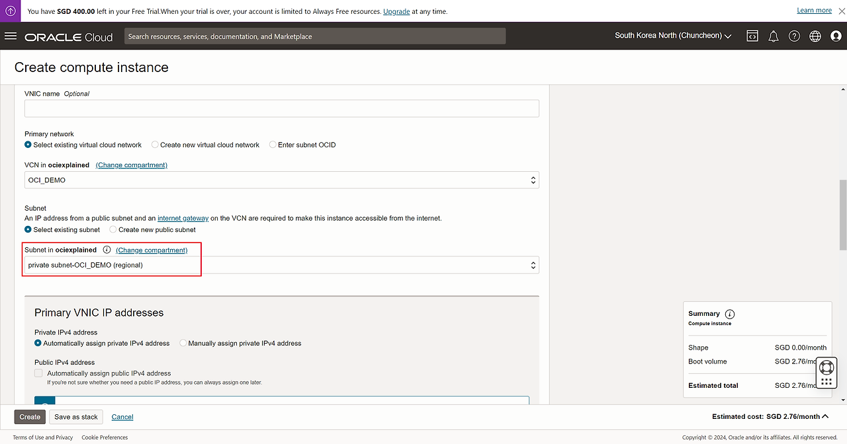
Task: Click the Save as stack button
Action: (x=76, y=417)
